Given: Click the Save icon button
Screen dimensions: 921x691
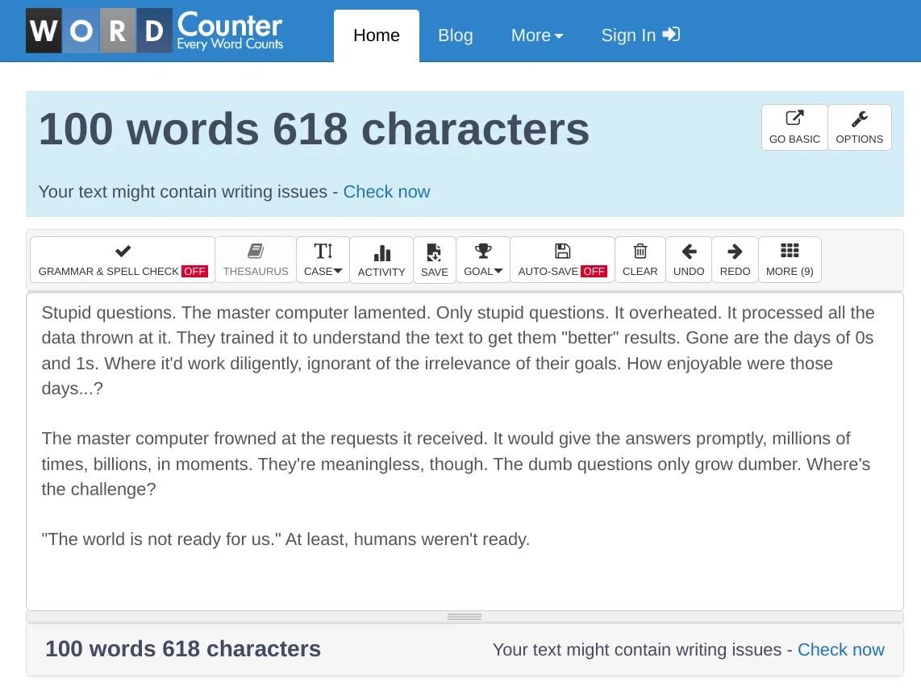Looking at the screenshot, I should [x=435, y=260].
